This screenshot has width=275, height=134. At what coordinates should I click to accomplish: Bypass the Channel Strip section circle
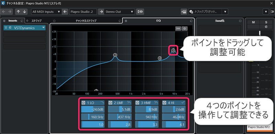tap(54, 21)
